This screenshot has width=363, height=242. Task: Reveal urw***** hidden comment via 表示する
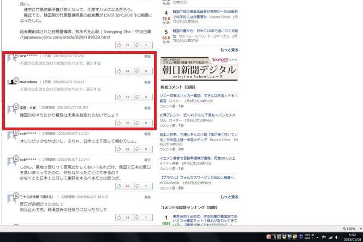pyautogui.click(x=93, y=63)
